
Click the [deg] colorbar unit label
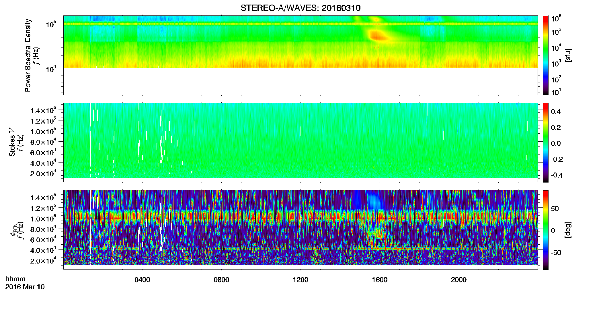coord(568,230)
